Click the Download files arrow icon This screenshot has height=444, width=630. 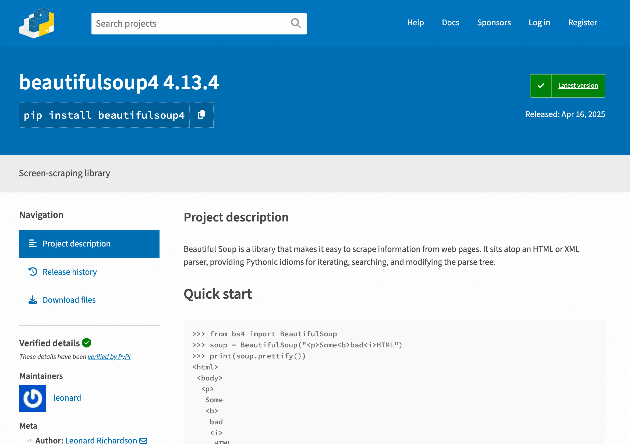[33, 300]
